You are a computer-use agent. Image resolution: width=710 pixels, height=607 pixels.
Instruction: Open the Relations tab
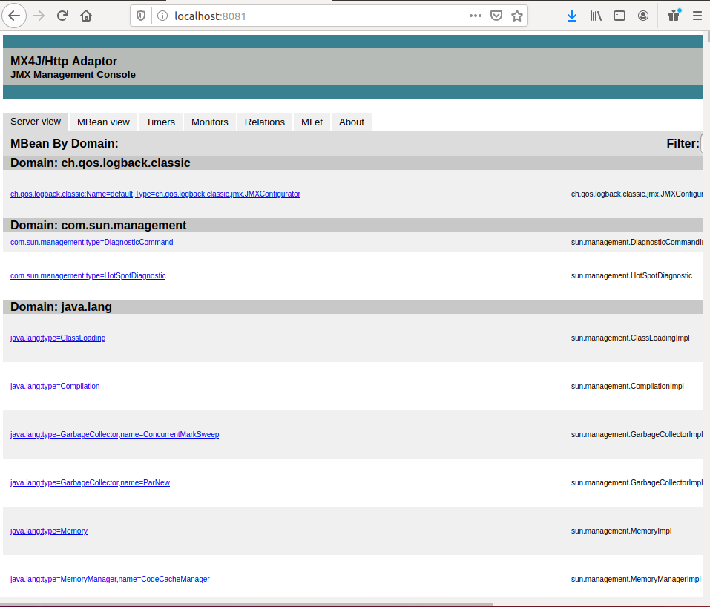(x=264, y=122)
